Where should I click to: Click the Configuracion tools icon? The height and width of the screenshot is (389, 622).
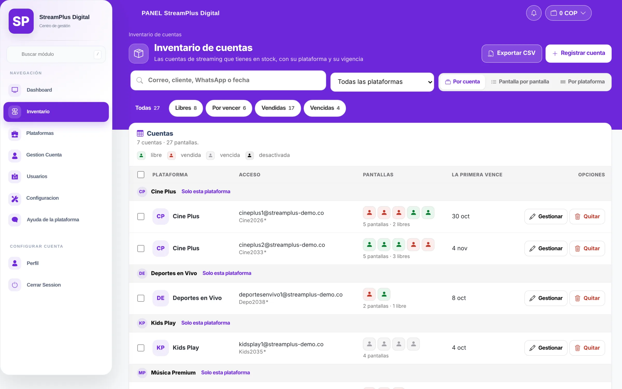click(15, 199)
